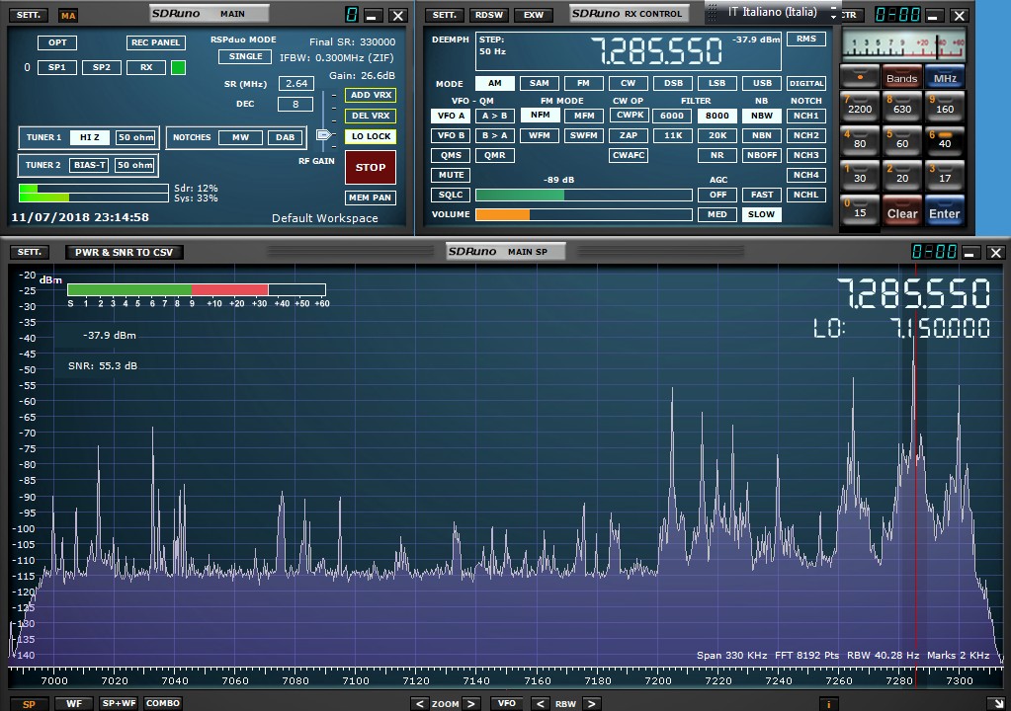Export PWR & SNR TO CSV
This screenshot has height=711, width=1011.
coord(124,253)
